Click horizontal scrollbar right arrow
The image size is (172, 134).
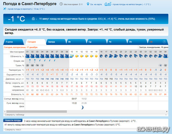tap(167, 111)
